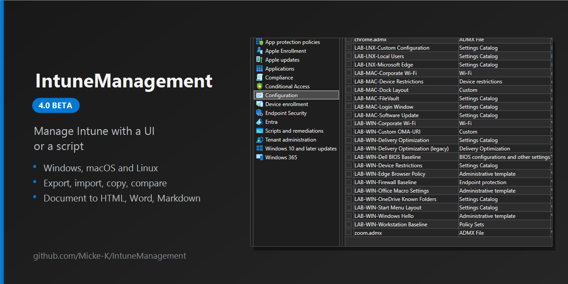Check the LAB-WIN-Windows Hello checkbox
The width and height of the screenshot is (568, 284).
click(349, 216)
